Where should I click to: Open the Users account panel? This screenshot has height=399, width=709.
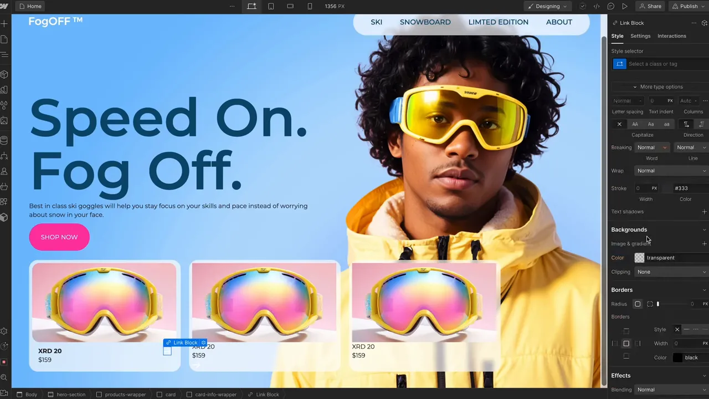4,171
